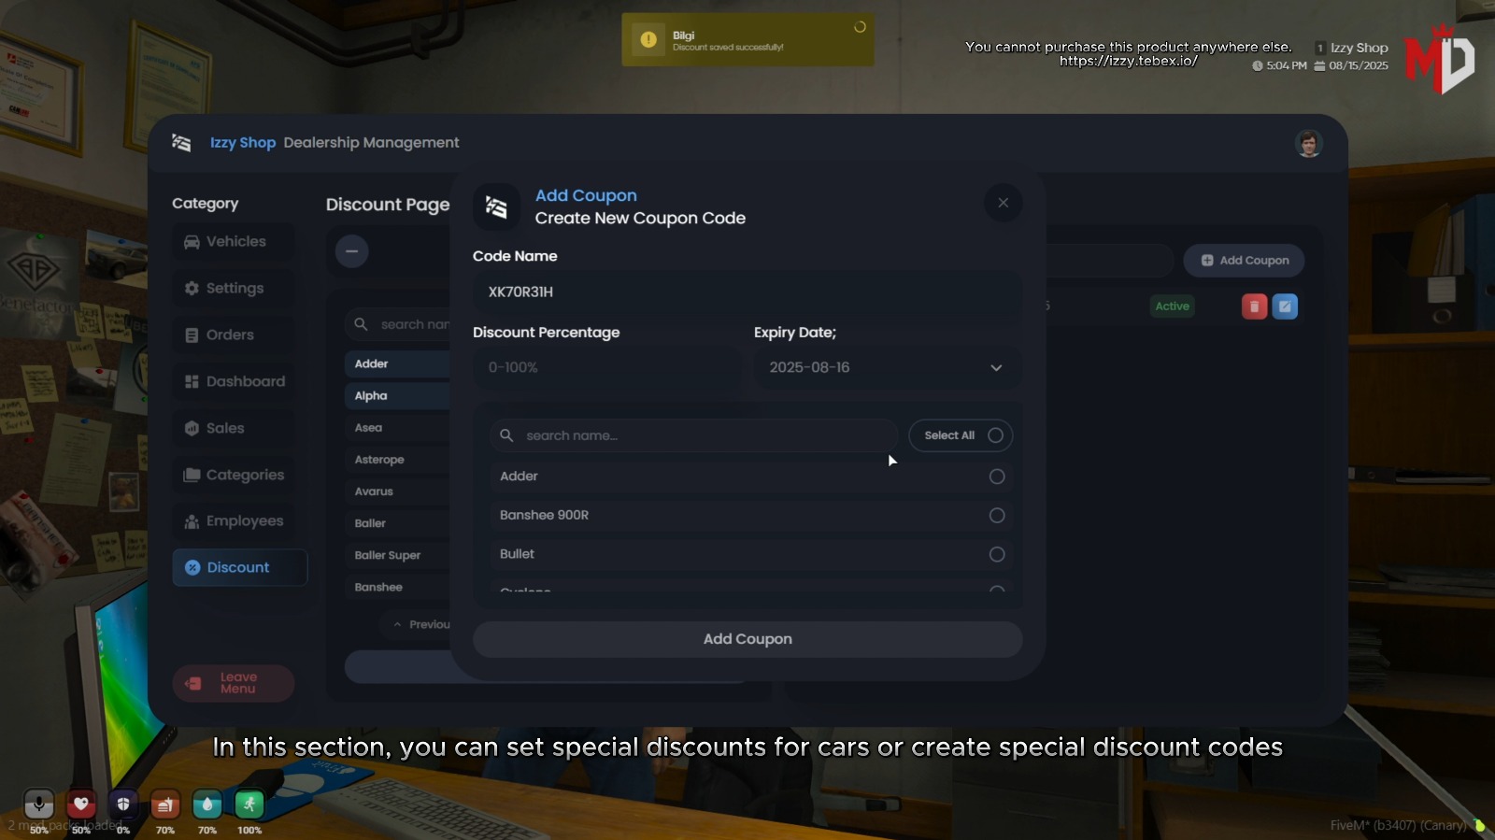Select the Adder vehicle radio button
This screenshot has width=1495, height=840.
[997, 477]
